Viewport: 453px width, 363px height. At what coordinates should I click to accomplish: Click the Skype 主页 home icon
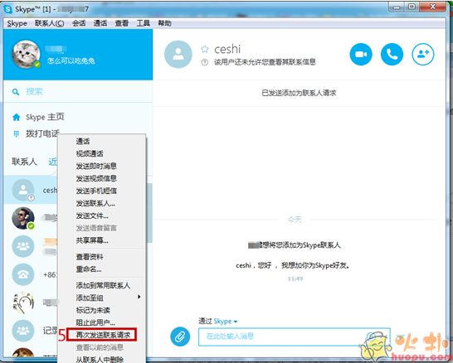17,117
